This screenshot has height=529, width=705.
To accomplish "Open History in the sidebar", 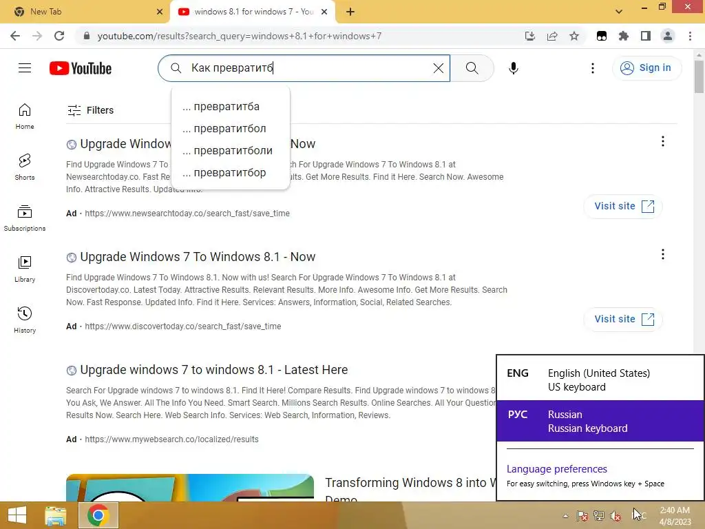I will click(25, 320).
